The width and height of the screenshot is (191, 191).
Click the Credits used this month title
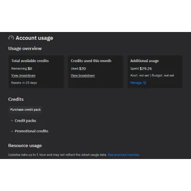[91, 61]
